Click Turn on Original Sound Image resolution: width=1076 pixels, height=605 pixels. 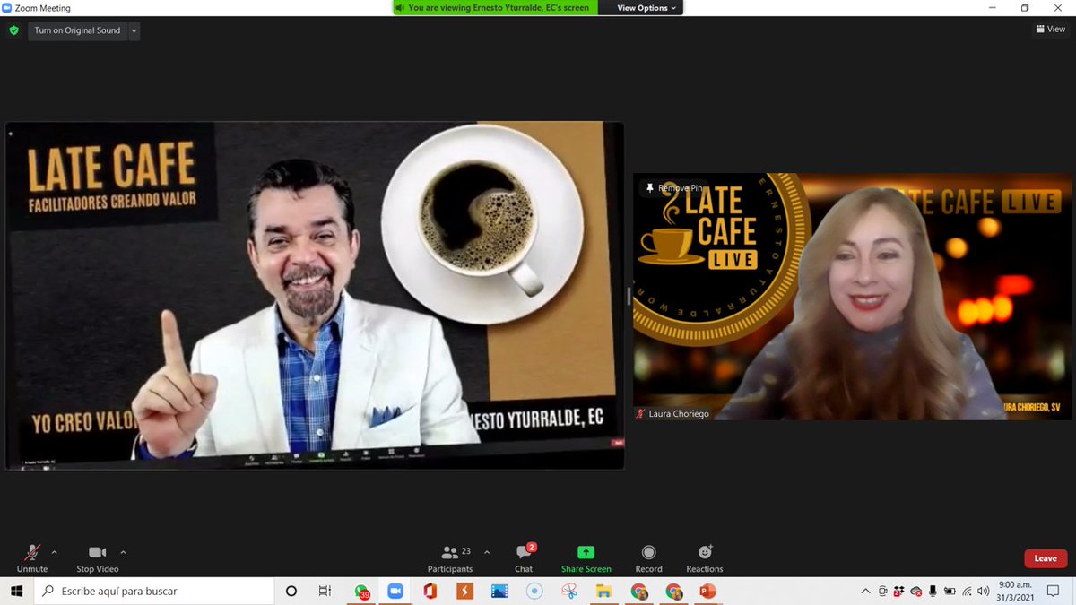(x=77, y=30)
